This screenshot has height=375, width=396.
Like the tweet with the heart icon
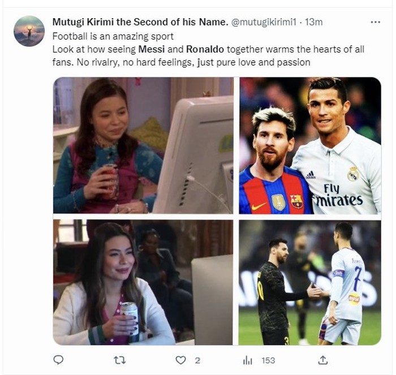pyautogui.click(x=180, y=360)
